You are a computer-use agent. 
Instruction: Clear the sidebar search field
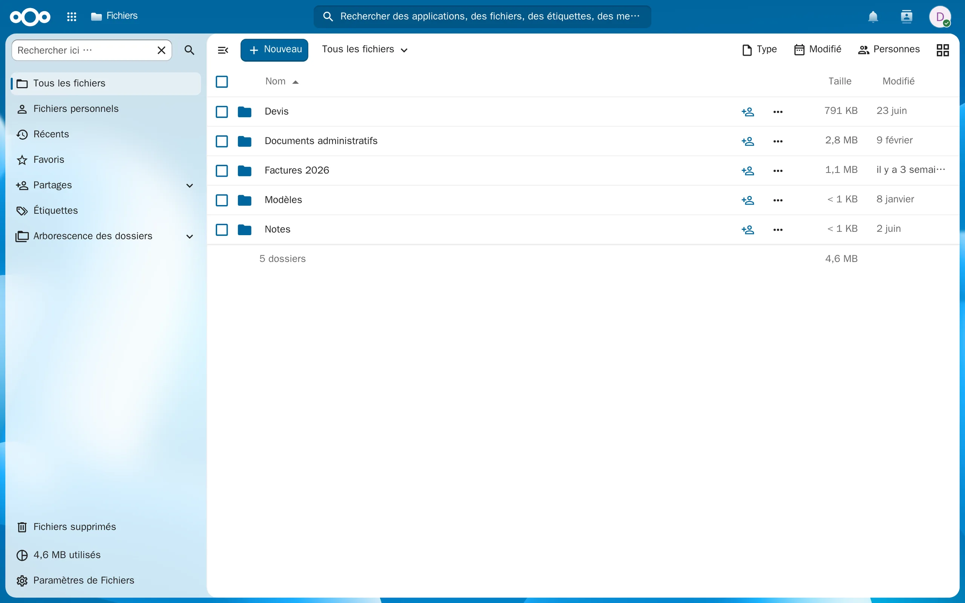[x=161, y=50]
